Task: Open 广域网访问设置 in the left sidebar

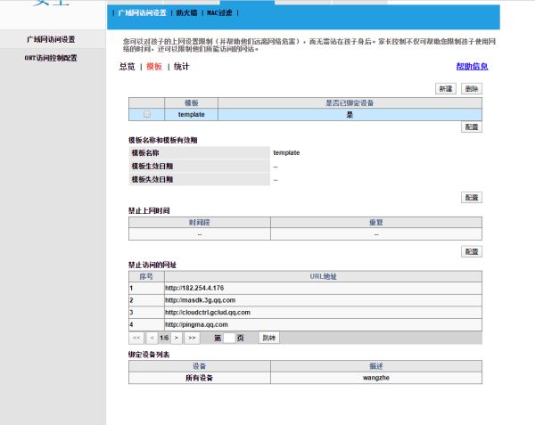Action: [51, 40]
